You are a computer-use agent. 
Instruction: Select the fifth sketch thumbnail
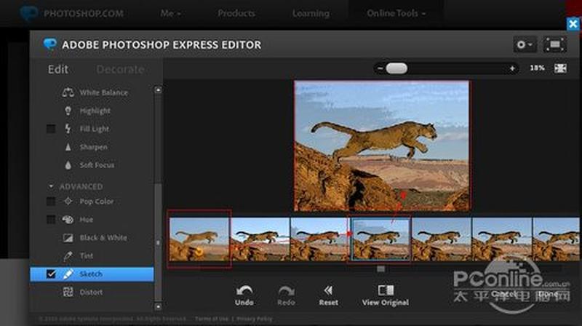(442, 239)
